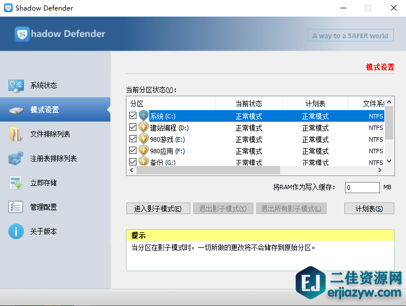Click the 当前状态 column header

point(249,104)
